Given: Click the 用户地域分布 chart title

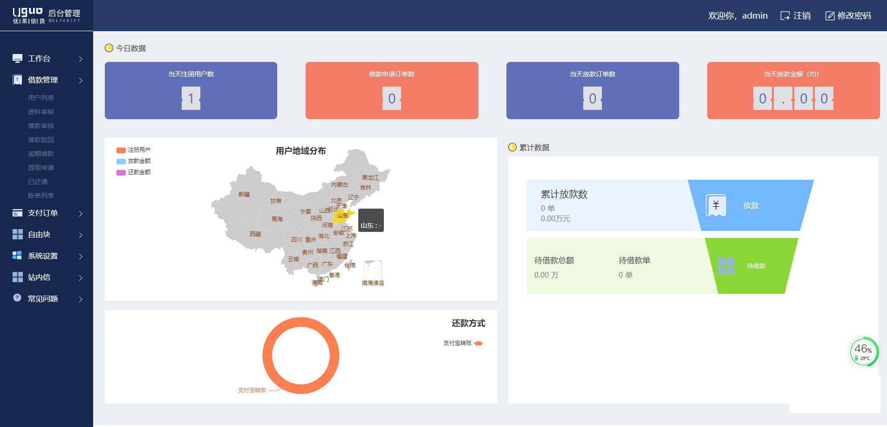Looking at the screenshot, I should (301, 151).
